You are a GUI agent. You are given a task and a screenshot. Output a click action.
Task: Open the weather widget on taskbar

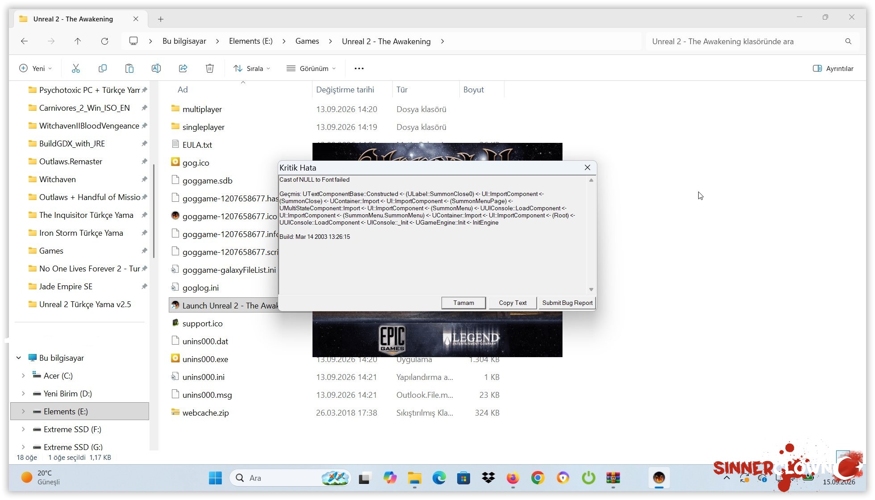(41, 478)
